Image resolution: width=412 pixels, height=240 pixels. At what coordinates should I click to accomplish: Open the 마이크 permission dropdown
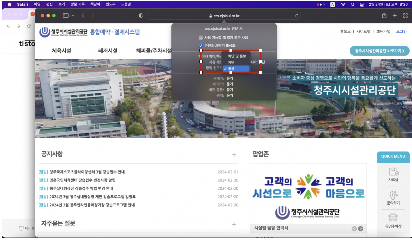pos(230,84)
